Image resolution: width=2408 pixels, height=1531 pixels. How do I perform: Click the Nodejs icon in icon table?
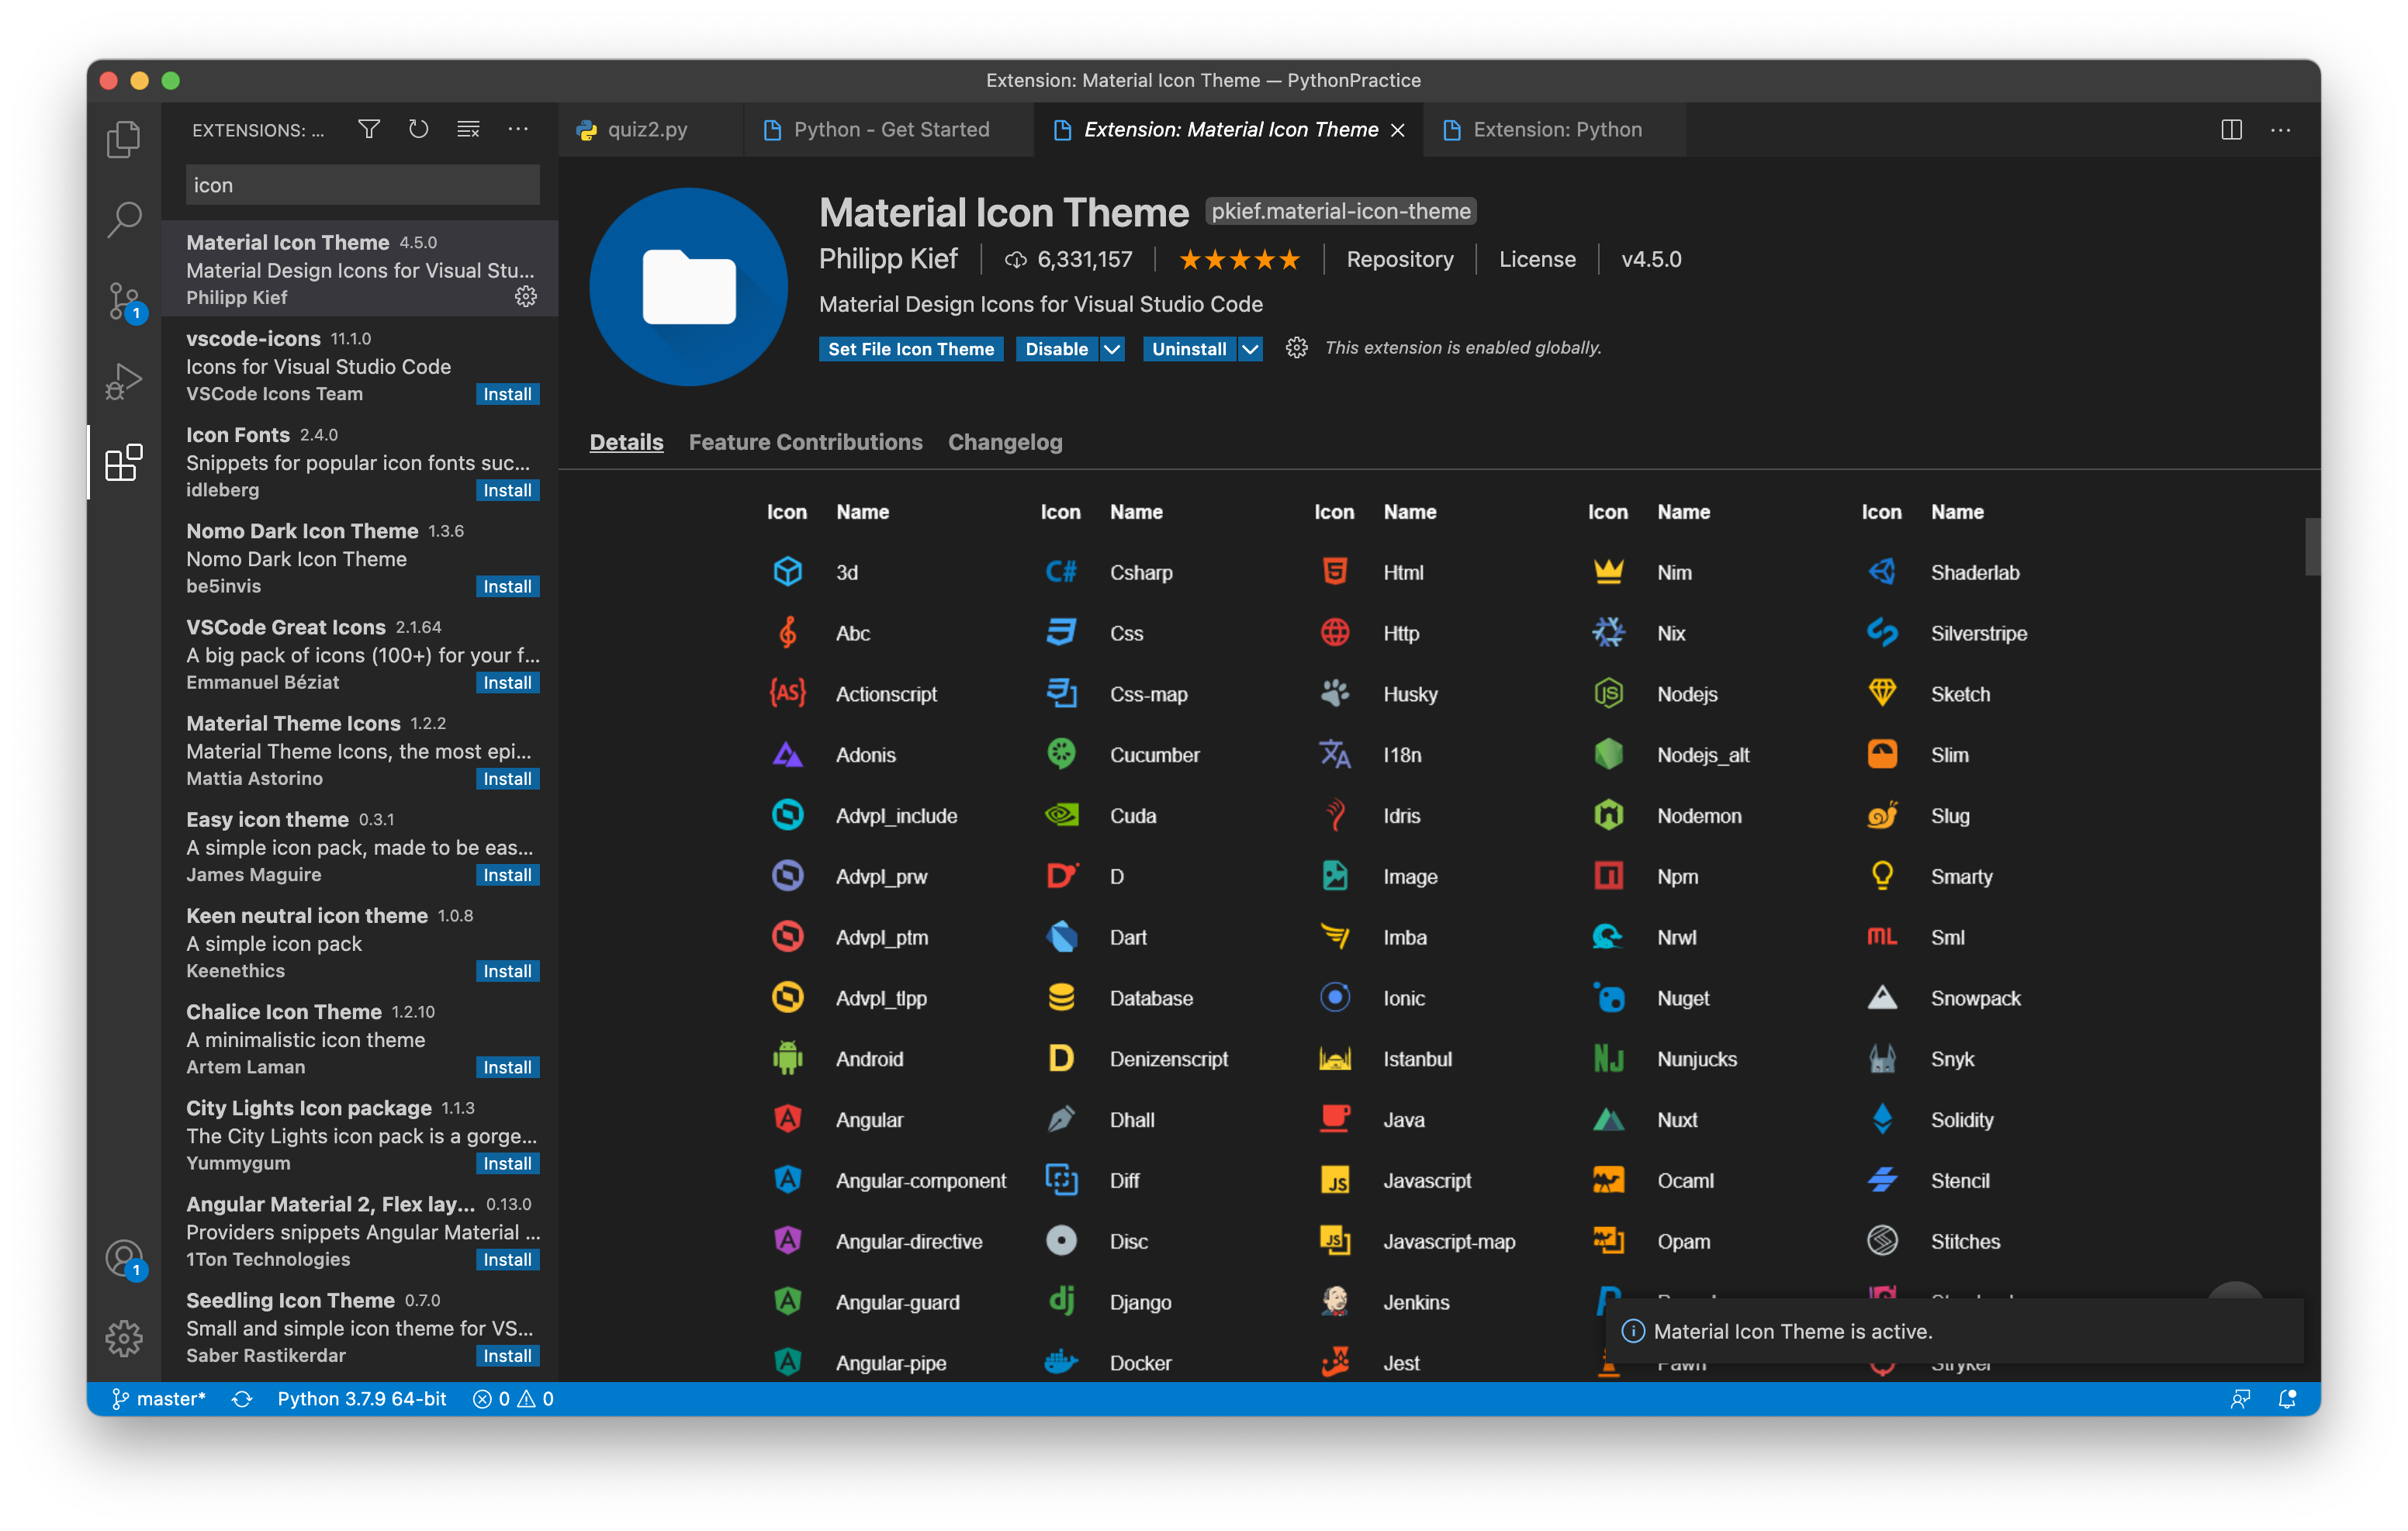click(x=1608, y=693)
